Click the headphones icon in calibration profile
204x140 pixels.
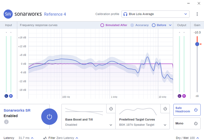pyautogui.click(x=125, y=14)
